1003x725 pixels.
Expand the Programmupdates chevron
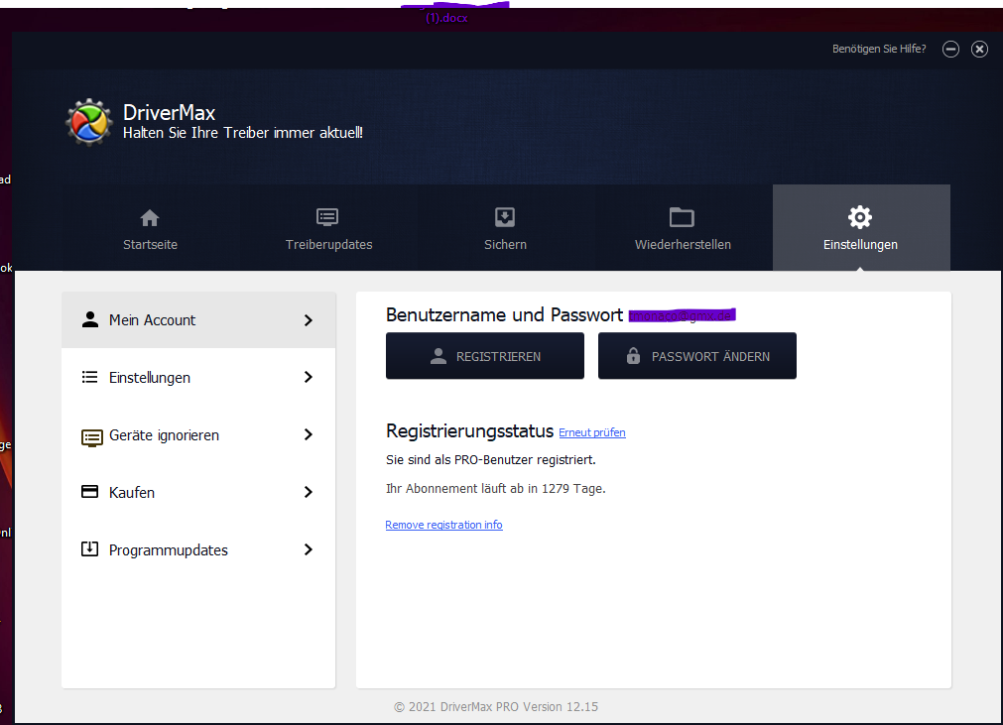(309, 549)
